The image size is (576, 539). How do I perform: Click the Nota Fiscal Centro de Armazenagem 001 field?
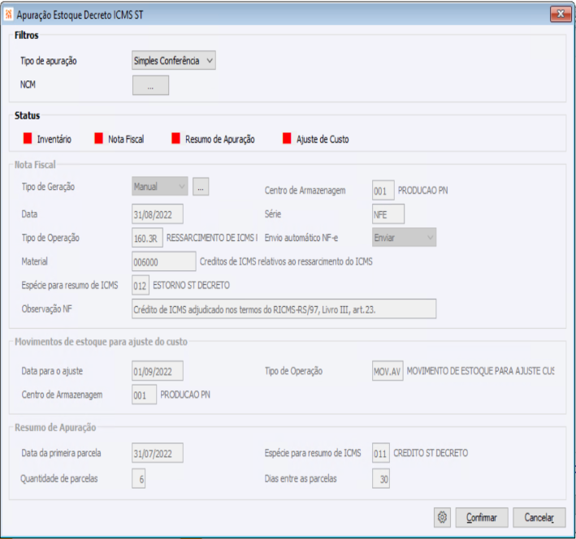(383, 190)
